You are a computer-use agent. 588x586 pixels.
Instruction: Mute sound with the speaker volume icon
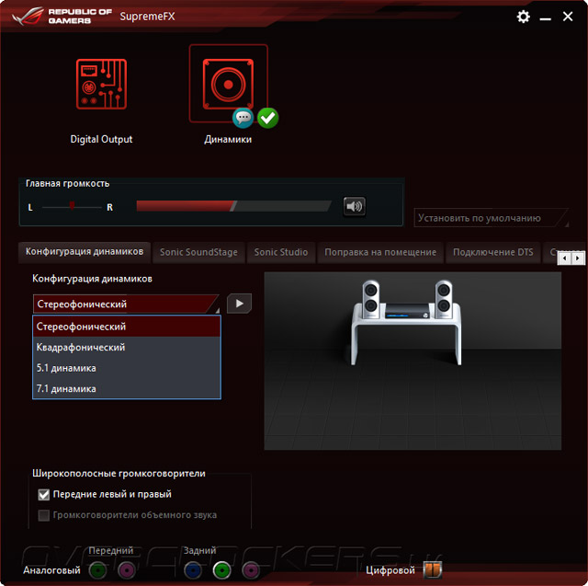coord(354,206)
